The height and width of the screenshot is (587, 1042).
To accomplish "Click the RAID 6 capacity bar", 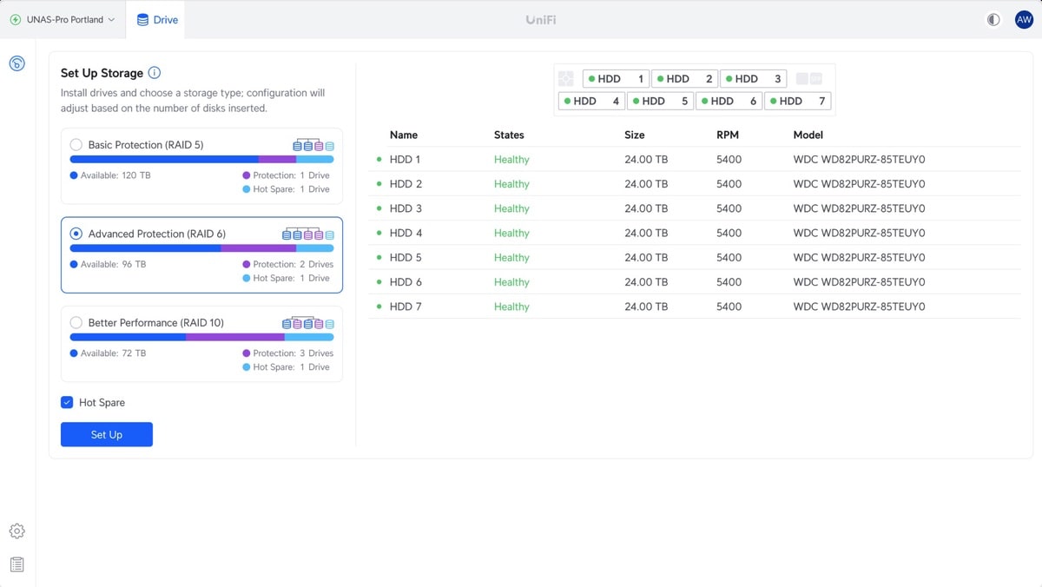I will [x=201, y=248].
